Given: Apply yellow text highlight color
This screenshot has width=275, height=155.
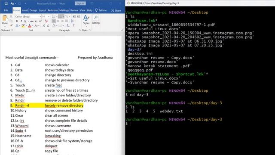Looking at the screenshot, I should tap(23, 26).
